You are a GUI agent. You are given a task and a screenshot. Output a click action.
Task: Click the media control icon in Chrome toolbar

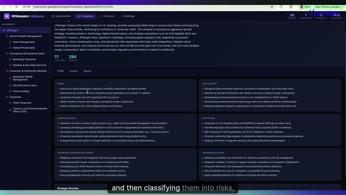[291, 7]
